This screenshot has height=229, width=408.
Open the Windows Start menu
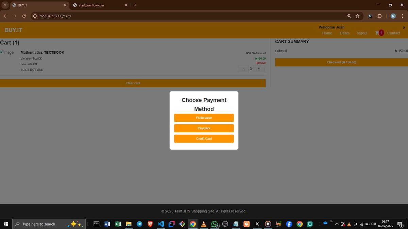point(6,224)
